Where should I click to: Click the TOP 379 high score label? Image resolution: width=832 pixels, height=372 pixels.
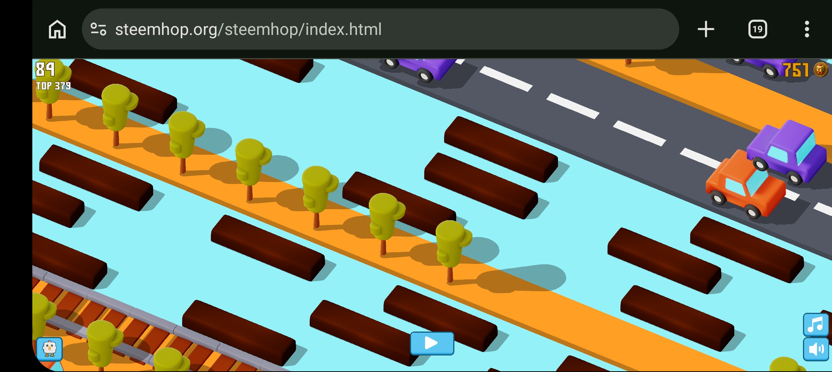53,86
